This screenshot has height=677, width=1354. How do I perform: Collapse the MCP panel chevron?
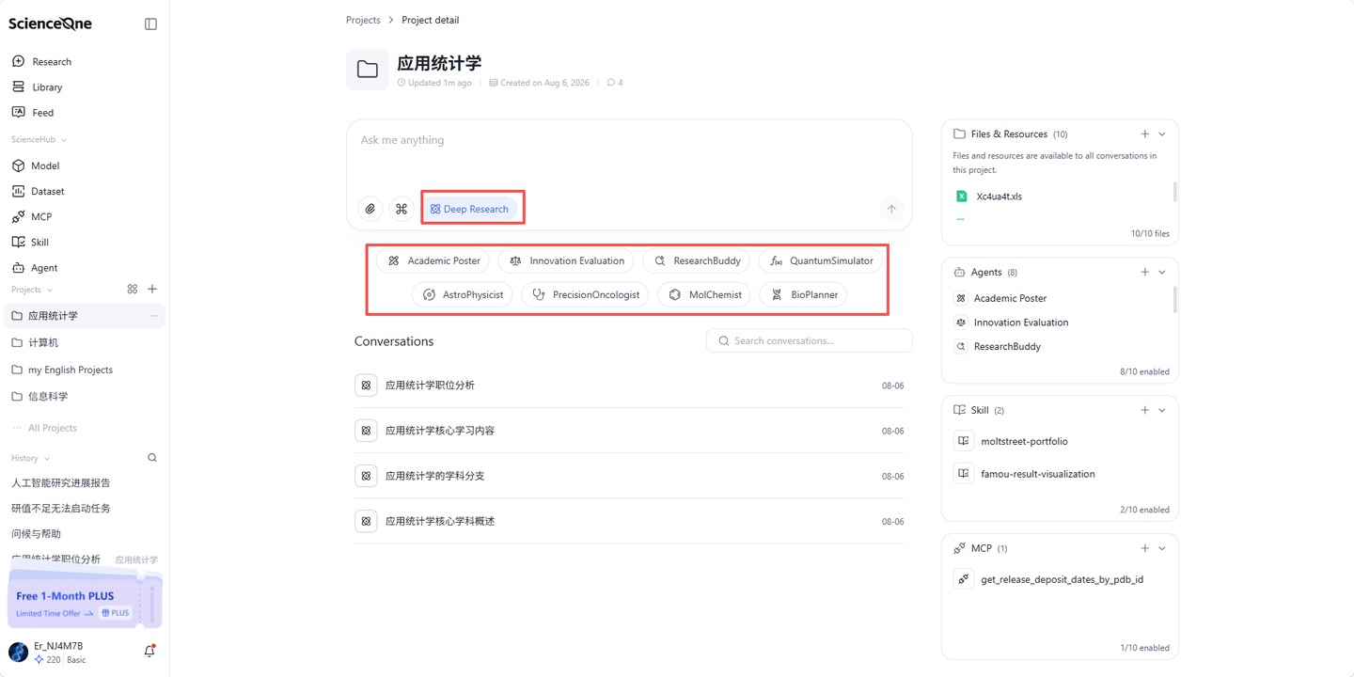click(x=1162, y=548)
